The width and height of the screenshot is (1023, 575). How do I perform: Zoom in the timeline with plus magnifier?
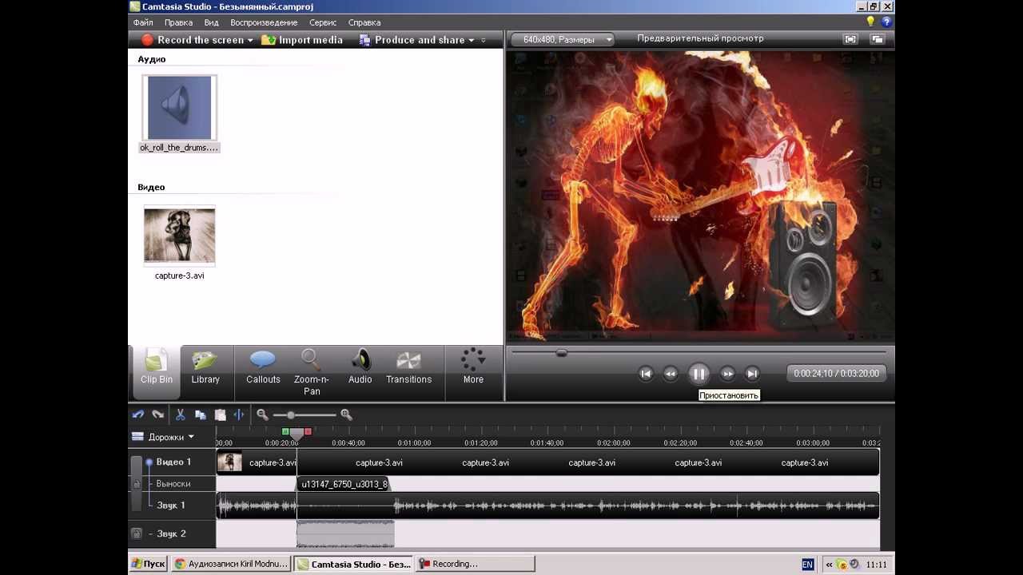[346, 414]
